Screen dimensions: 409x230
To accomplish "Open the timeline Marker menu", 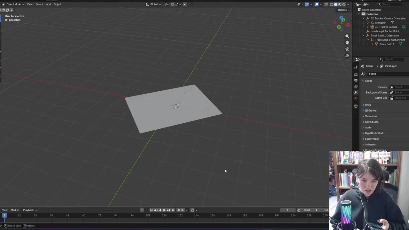I will coord(15,210).
